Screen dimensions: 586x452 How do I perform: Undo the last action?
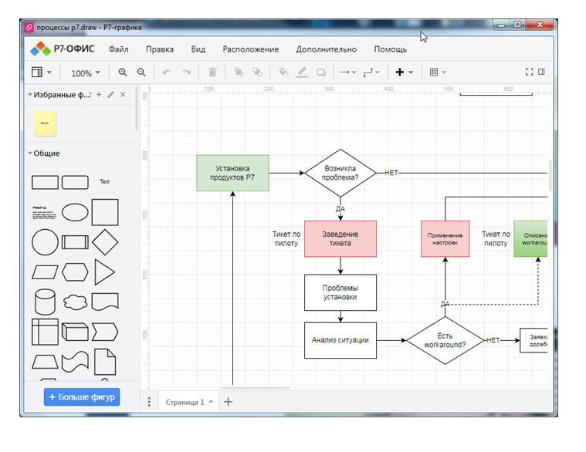click(x=168, y=73)
